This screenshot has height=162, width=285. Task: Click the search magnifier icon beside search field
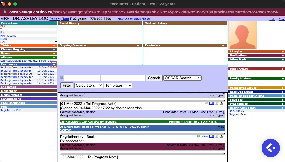click(x=62, y=78)
